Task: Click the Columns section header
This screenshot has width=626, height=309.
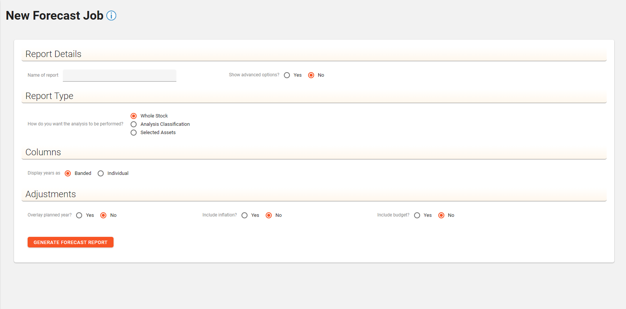Action: [43, 152]
